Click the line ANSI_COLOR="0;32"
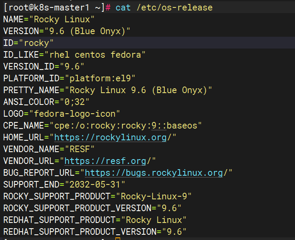The image size is (295, 240). pyautogui.click(x=46, y=102)
